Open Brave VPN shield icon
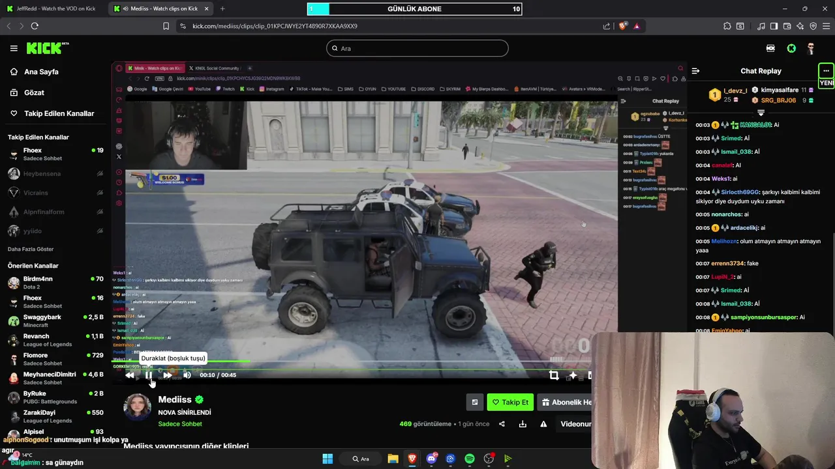This screenshot has height=469, width=835. click(813, 26)
